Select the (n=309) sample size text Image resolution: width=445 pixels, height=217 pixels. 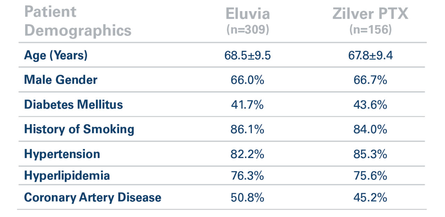point(248,30)
